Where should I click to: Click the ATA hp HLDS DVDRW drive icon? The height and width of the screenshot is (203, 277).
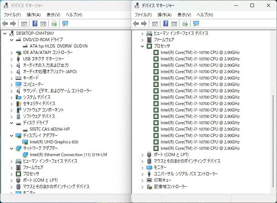tap(25, 46)
